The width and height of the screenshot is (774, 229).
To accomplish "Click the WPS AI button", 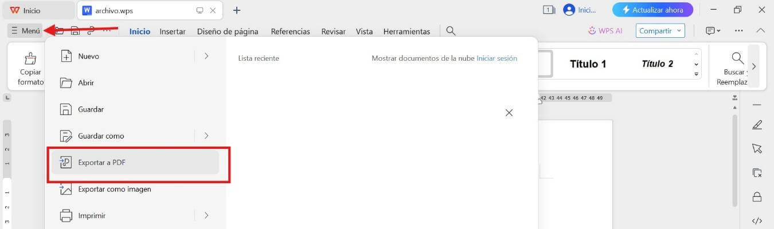I will click(605, 31).
